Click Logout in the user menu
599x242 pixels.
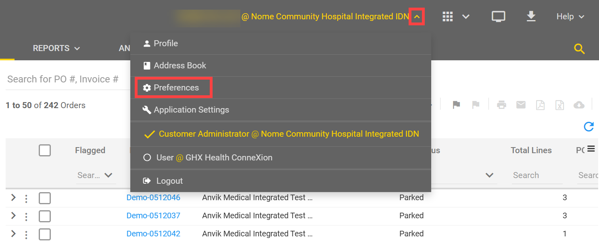[x=169, y=181]
